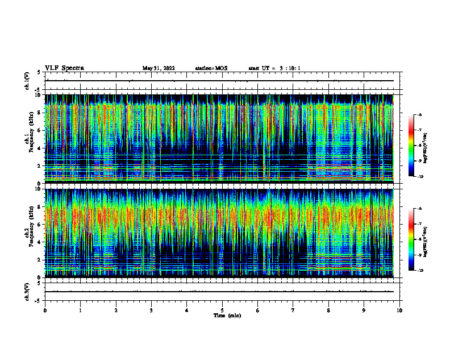Click the ch.1 colorbar unit label log(PSD)
Screen dimensions: 450x348
[426, 148]
